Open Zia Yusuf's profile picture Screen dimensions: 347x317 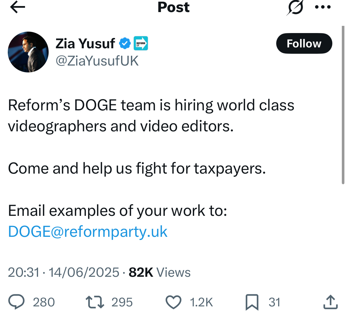pyautogui.click(x=28, y=52)
